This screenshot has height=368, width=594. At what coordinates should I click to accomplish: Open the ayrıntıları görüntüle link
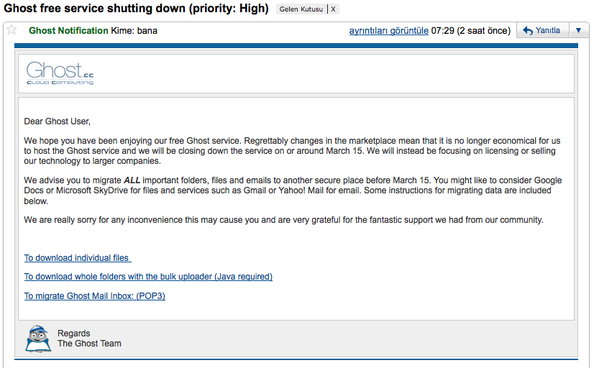[388, 31]
